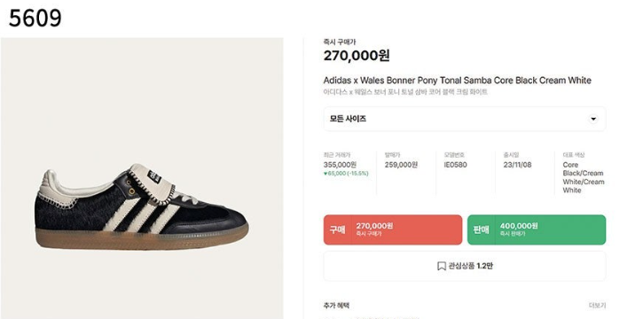Click the model number IE0580
Screen dimensions: 635x319
[455, 165]
